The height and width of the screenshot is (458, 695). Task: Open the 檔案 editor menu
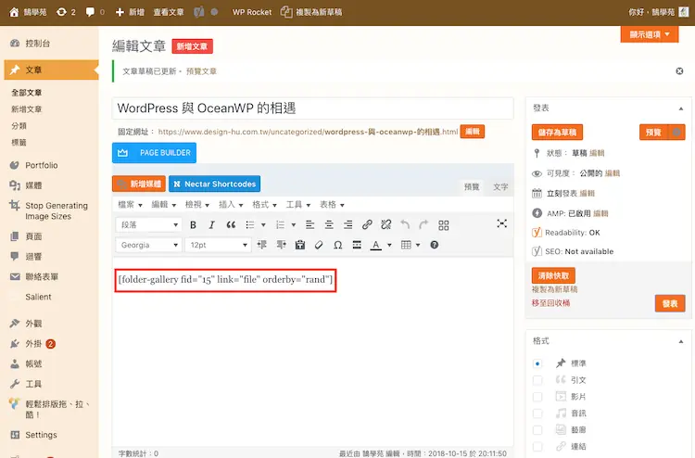tap(130, 204)
